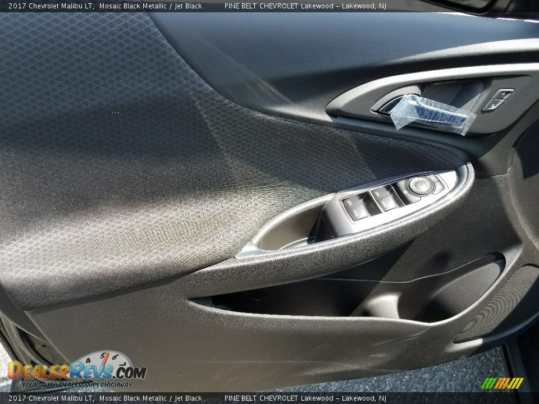The image size is (539, 404).
Task: Click the bottom "PINE BELT CHEVROLET Lakewood" caption
Action: tap(279, 398)
